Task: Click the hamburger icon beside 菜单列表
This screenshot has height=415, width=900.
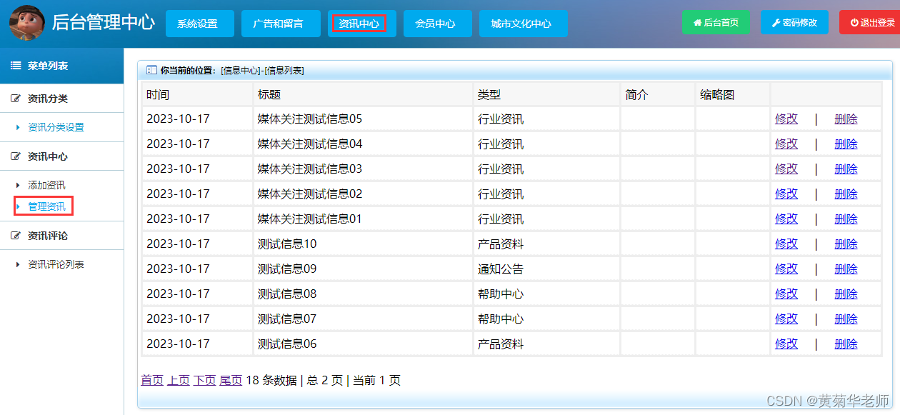Action: tap(14, 66)
